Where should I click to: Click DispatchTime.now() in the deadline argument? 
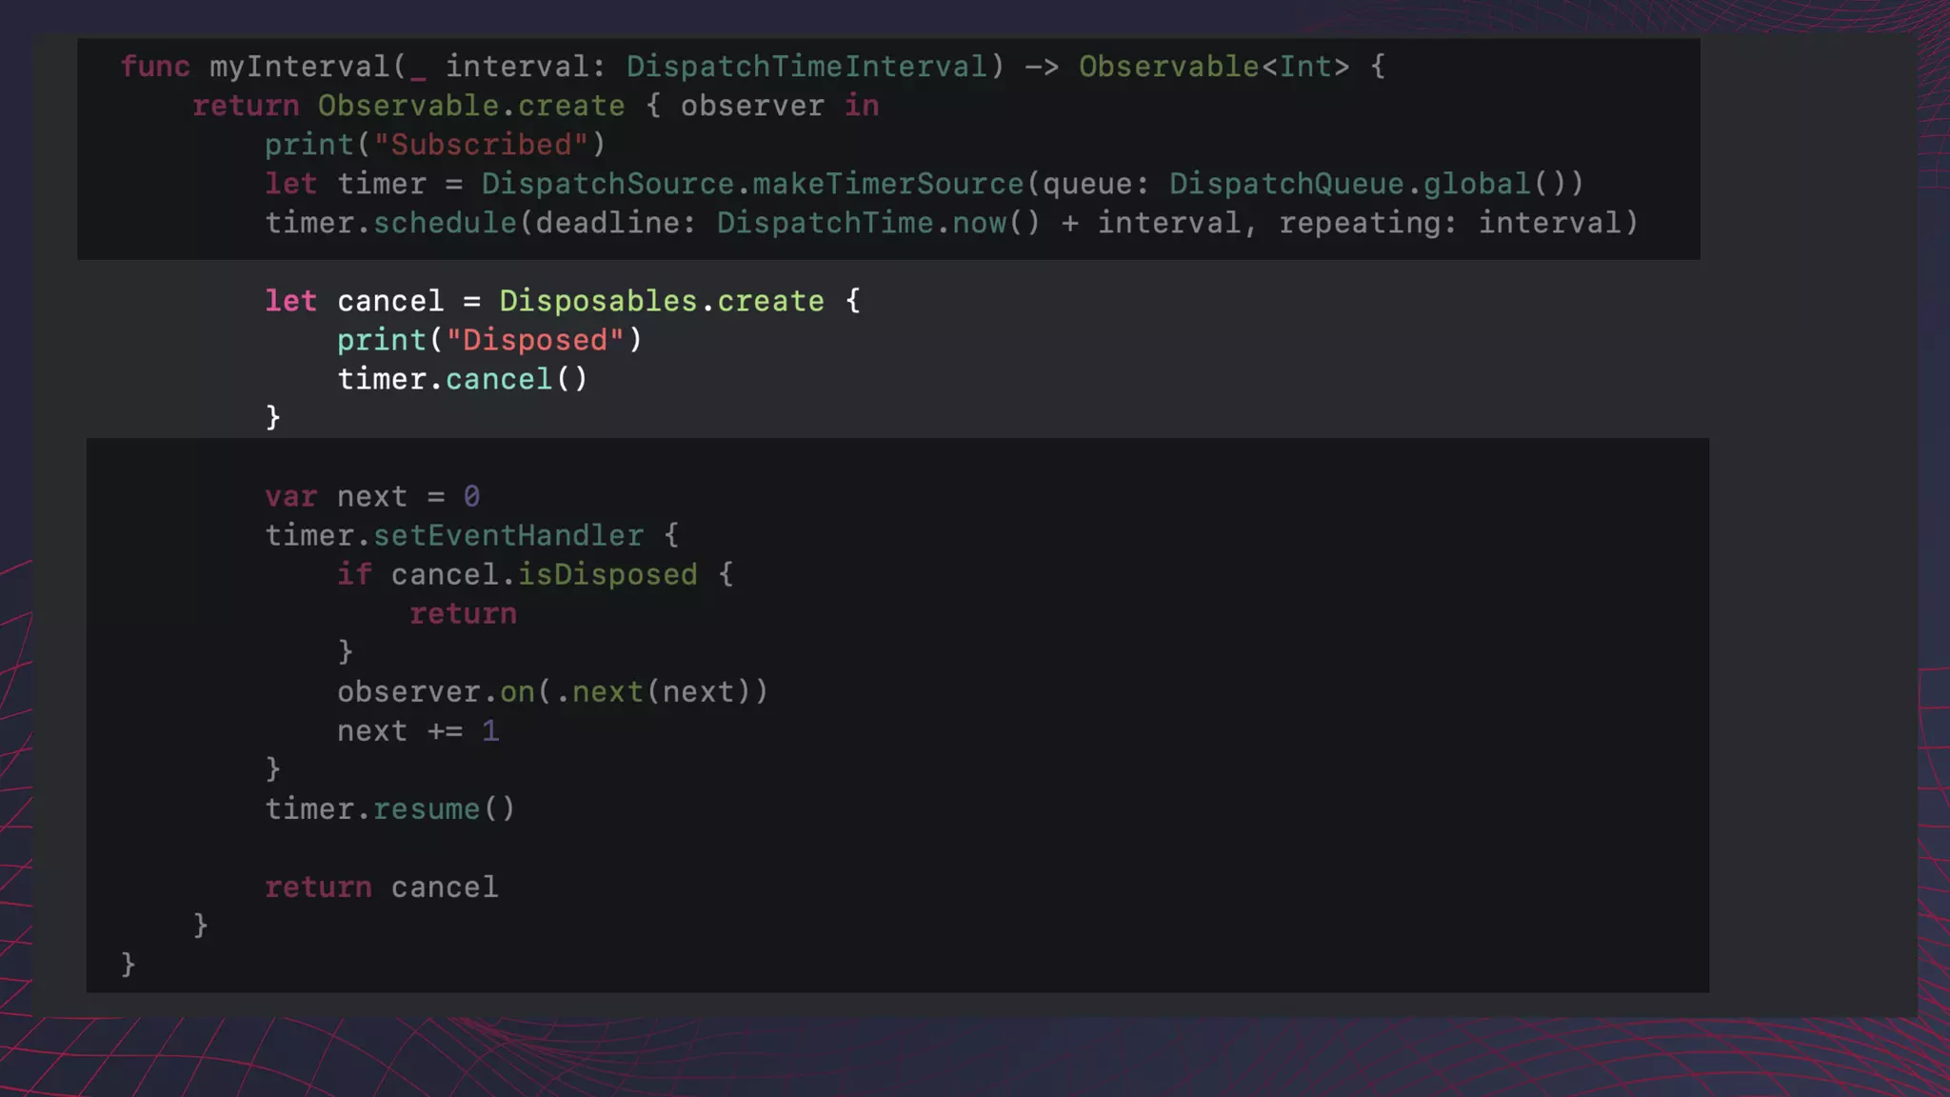[x=878, y=223]
